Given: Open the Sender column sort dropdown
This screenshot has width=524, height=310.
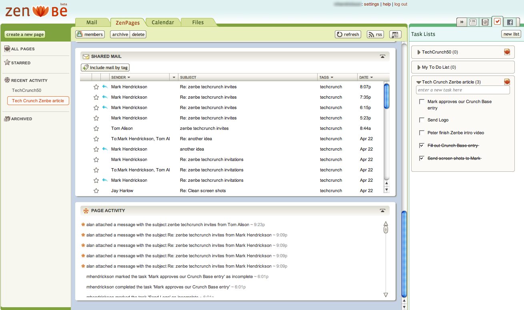Looking at the screenshot, I should click(129, 77).
